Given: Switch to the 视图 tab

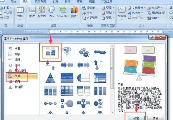Looking at the screenshot, I should 92,1.
